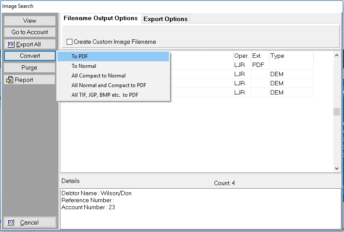The width and height of the screenshot is (344, 232).
Task: Click the F9 icon on Export All
Action: 11,44
